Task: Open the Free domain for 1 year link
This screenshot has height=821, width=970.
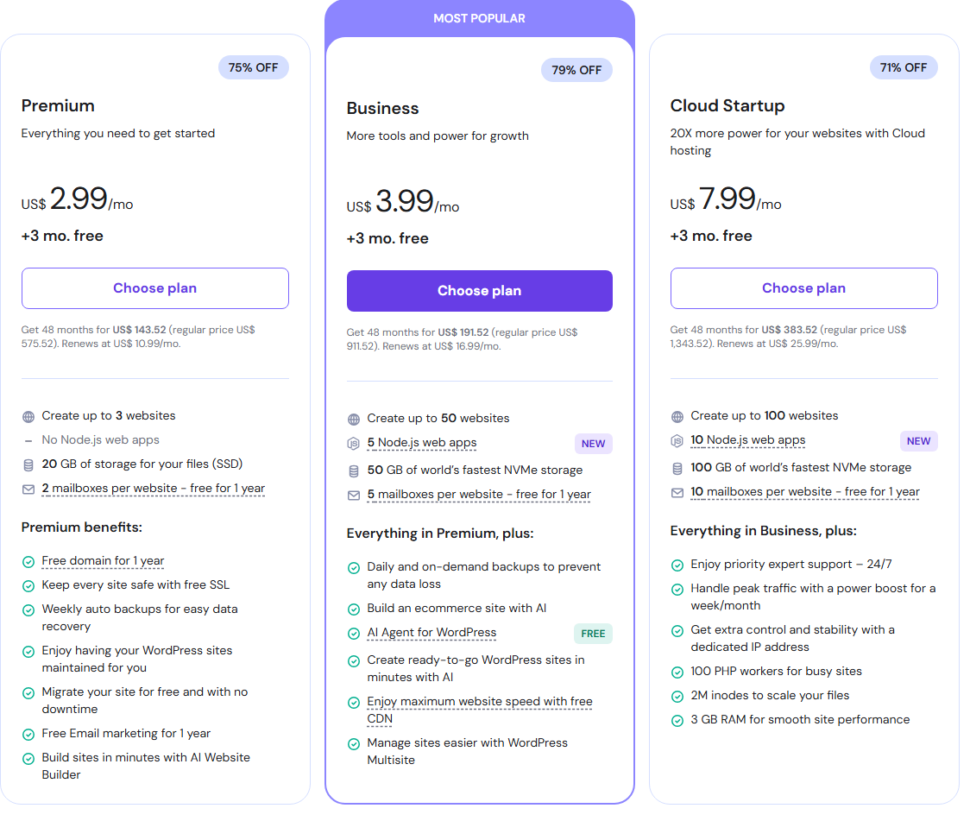Action: [102, 560]
